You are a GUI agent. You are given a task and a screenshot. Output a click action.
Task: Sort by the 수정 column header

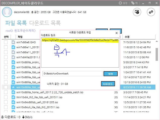point(127,37)
